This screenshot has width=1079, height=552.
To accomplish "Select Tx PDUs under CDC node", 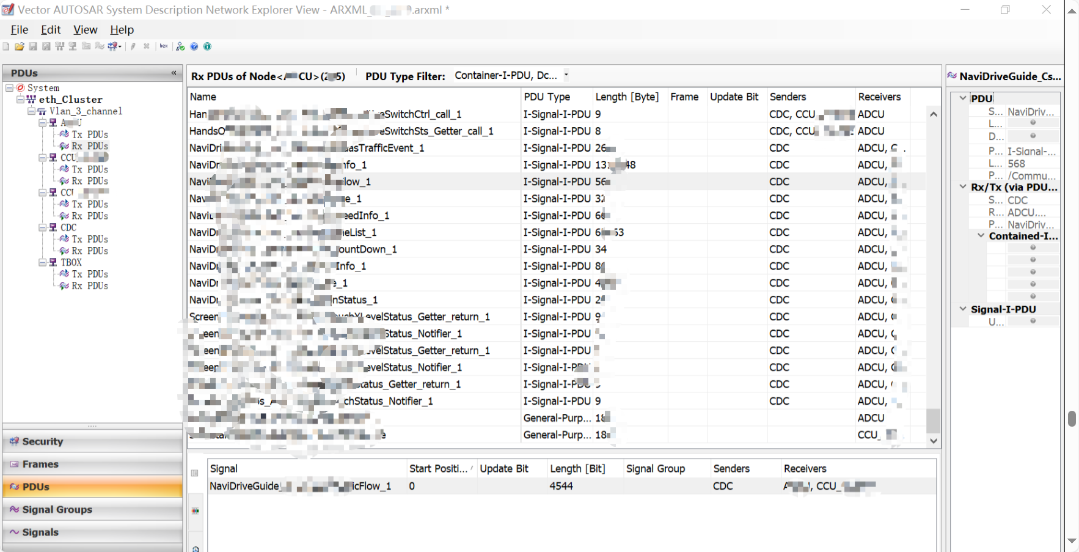I will pos(90,239).
